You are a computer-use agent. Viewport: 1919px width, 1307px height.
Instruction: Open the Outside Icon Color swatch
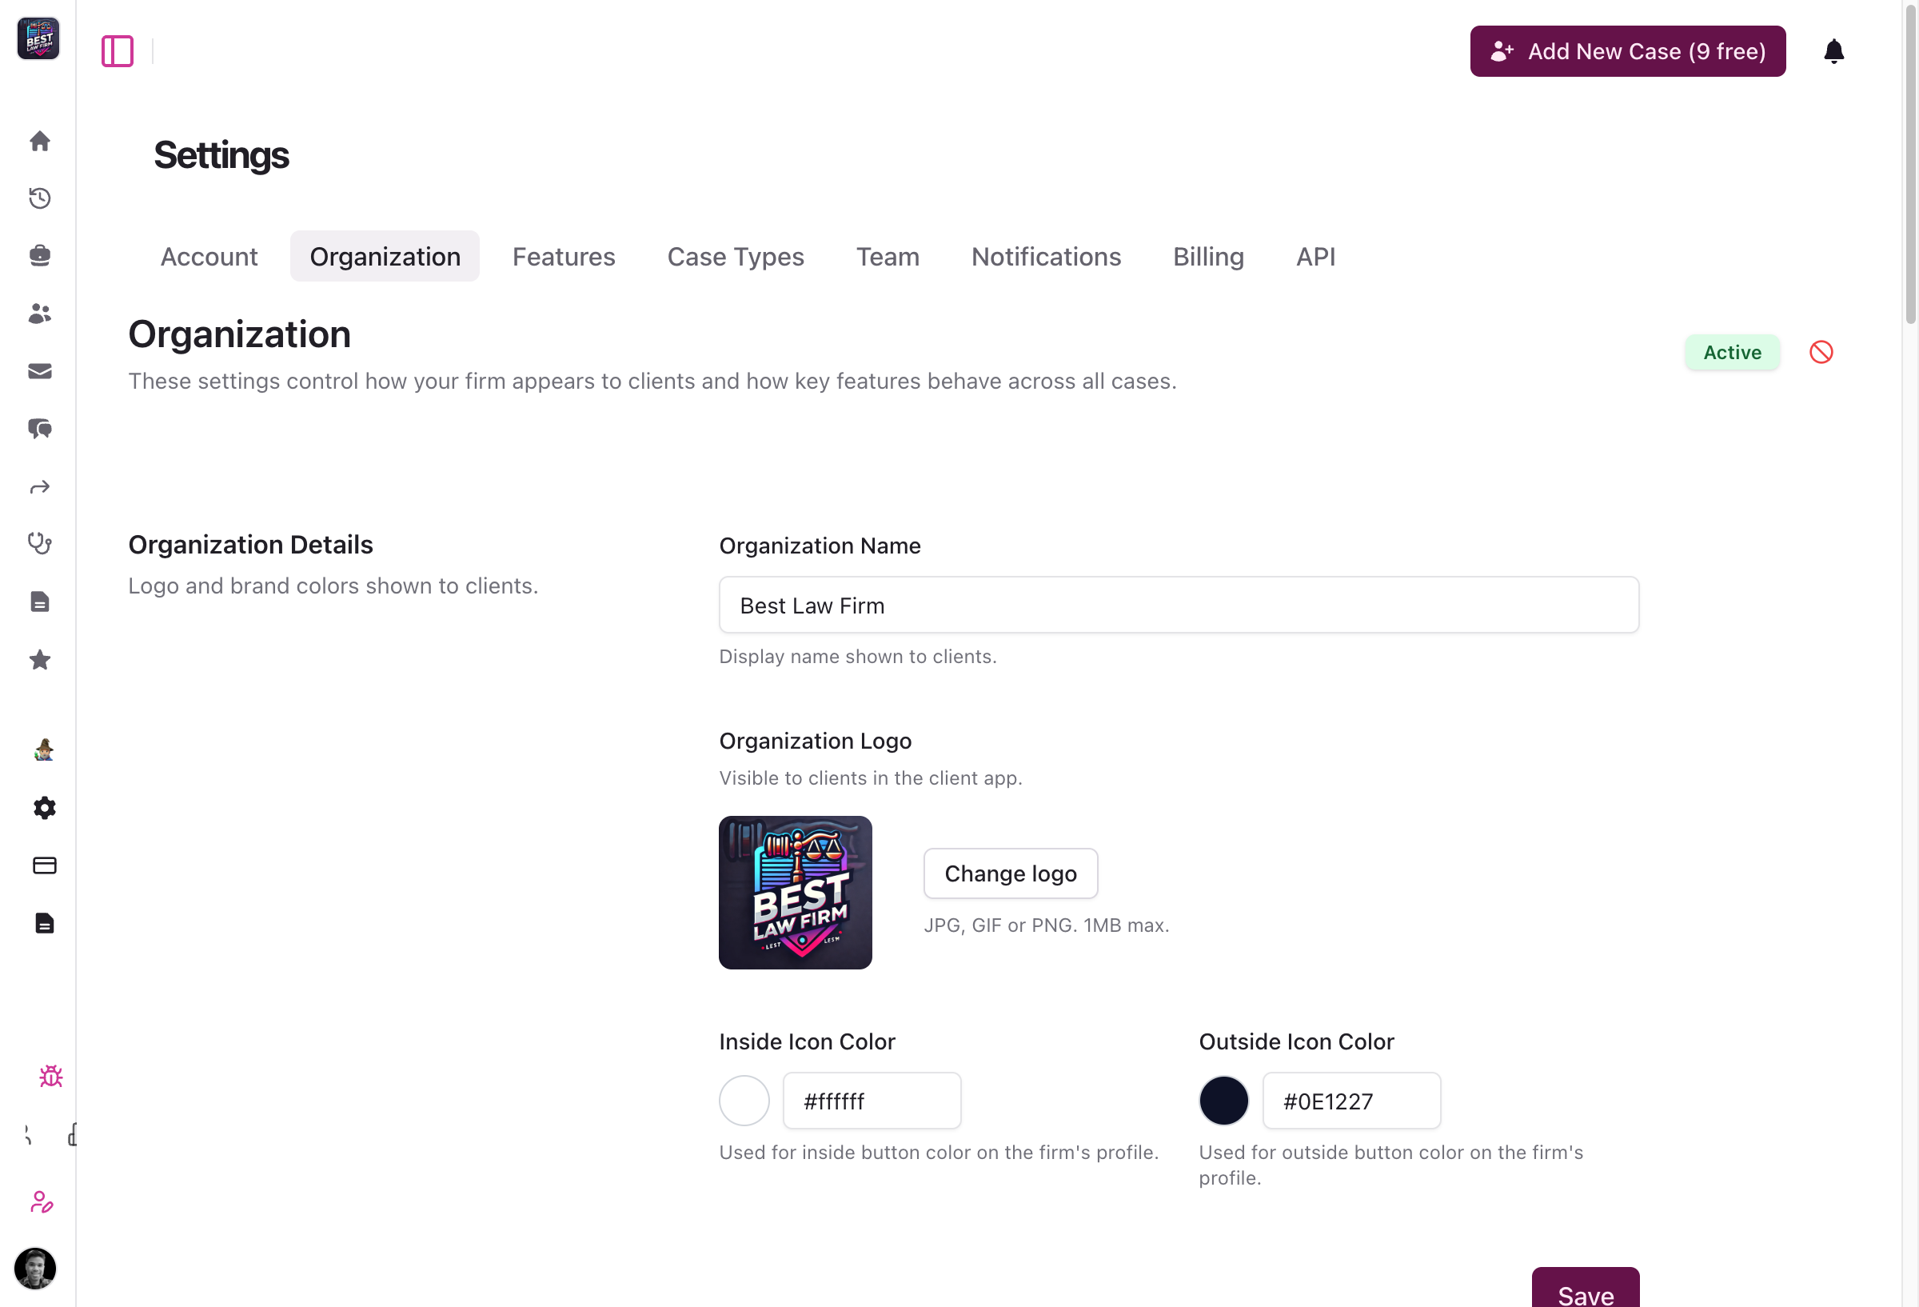tap(1223, 1101)
